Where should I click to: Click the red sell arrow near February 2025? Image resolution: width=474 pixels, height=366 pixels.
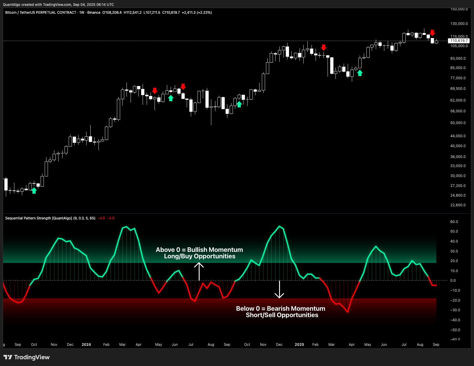(x=324, y=47)
